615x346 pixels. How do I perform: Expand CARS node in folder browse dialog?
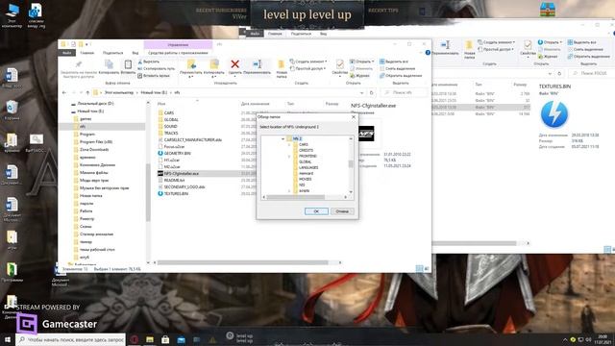(x=289, y=145)
